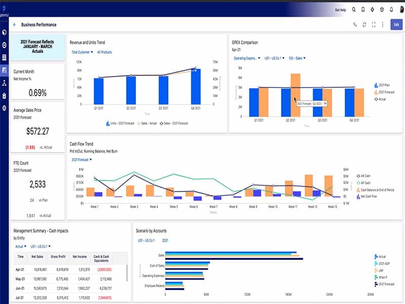
Task: Open the grid icon in left sidebar
Action: point(5,57)
